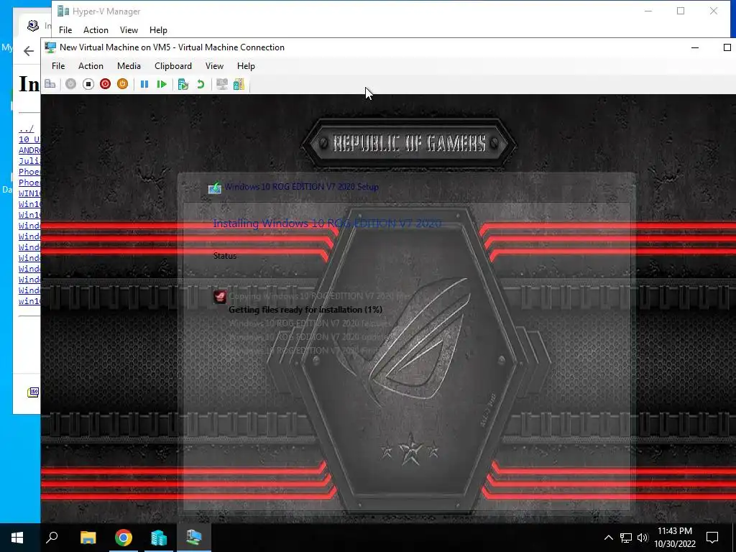Open the View menu in Hyper-V Manager

tap(129, 30)
